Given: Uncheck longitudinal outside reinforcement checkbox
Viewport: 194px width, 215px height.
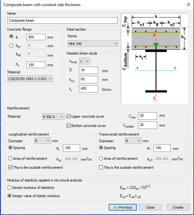Looking at the screenshot, I should click(10, 167).
